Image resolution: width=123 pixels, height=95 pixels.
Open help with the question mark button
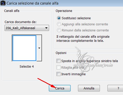tap(115, 88)
